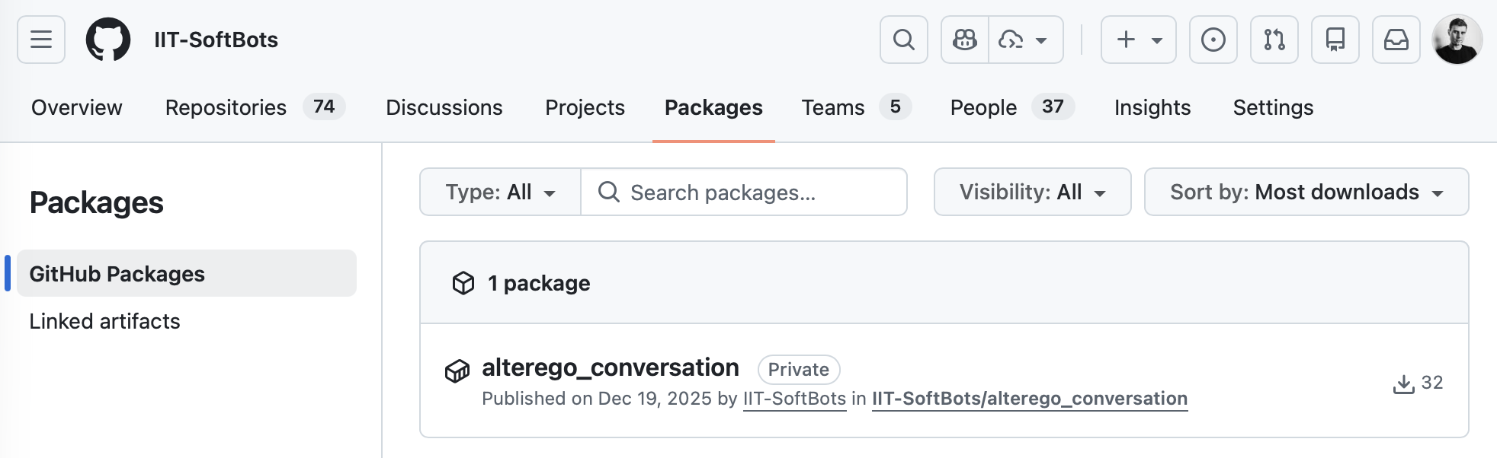Image resolution: width=1497 pixels, height=458 pixels.
Task: Open the alterego_conversation package link
Action: coord(611,367)
